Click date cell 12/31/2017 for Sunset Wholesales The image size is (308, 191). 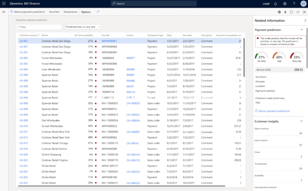pyautogui.click(x=173, y=126)
